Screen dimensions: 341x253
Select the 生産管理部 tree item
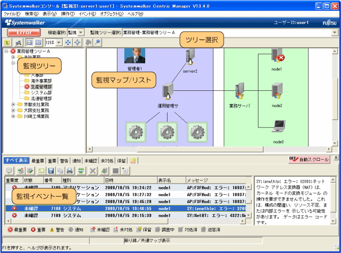pyautogui.click(x=41, y=87)
